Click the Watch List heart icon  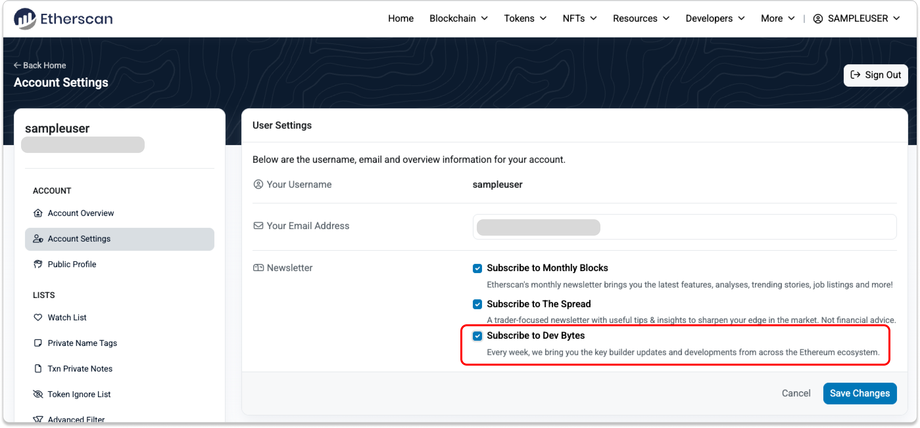point(38,317)
